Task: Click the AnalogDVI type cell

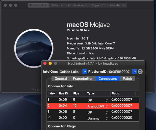Action: coord(96,106)
